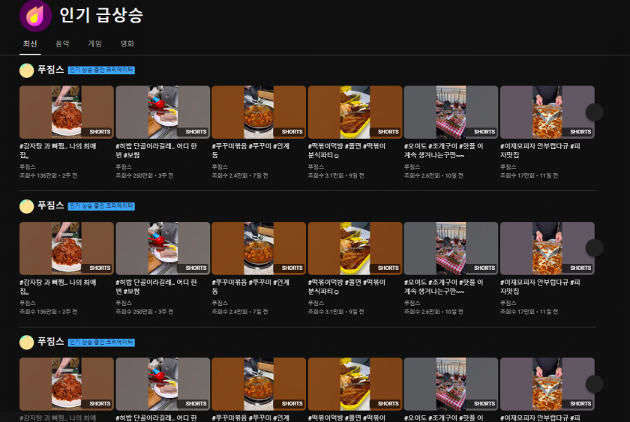Switch to the 음악 tab
The image size is (630, 422).
point(62,43)
